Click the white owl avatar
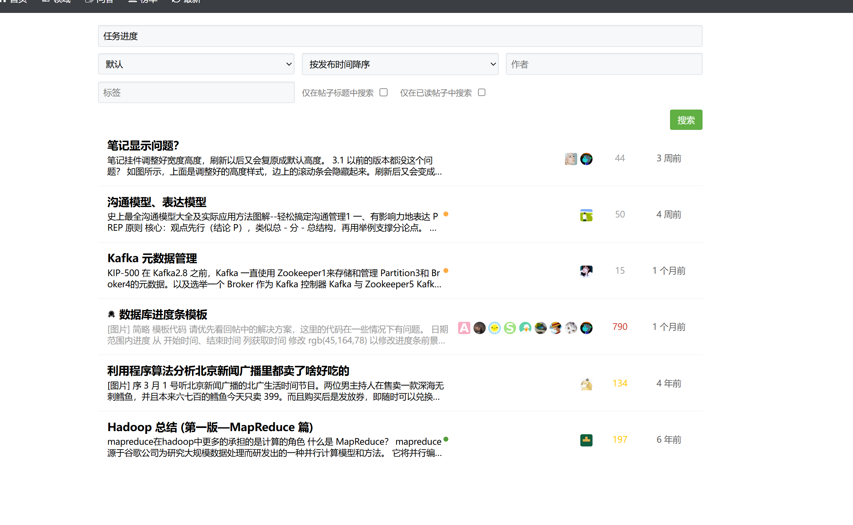The width and height of the screenshot is (853, 525). coord(571,328)
